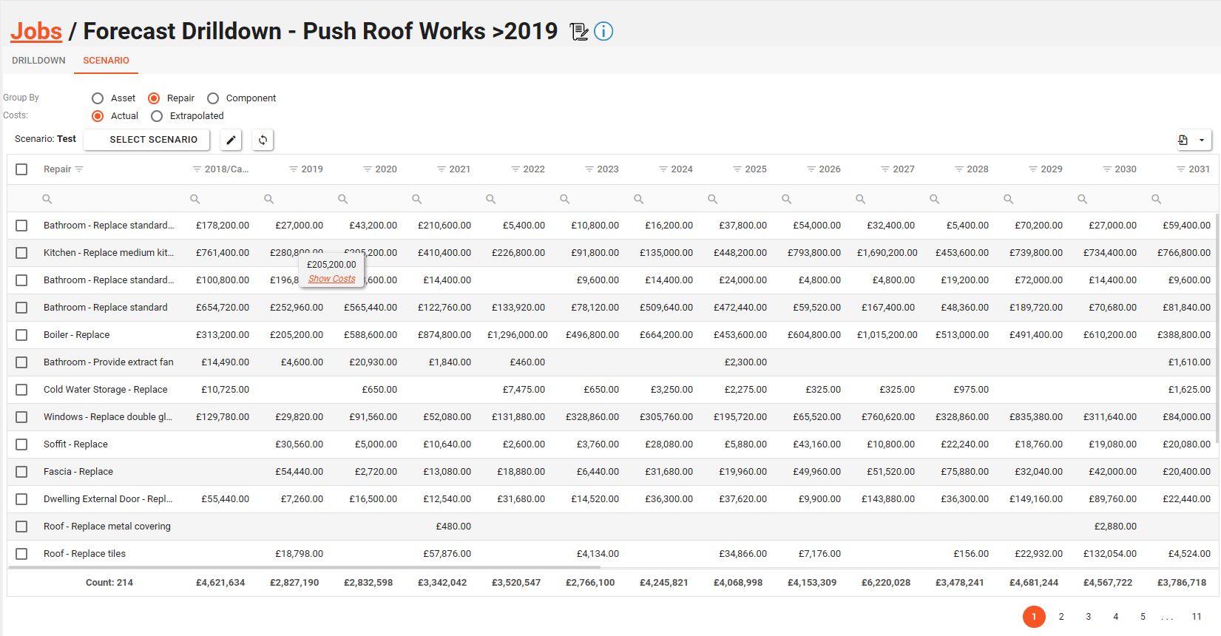Open the Scenario tab
1221x636 pixels.
(x=106, y=61)
